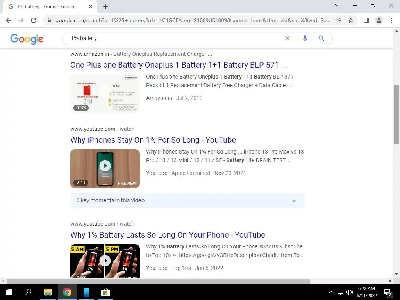Open Microsoft Store from taskbar

point(105,292)
